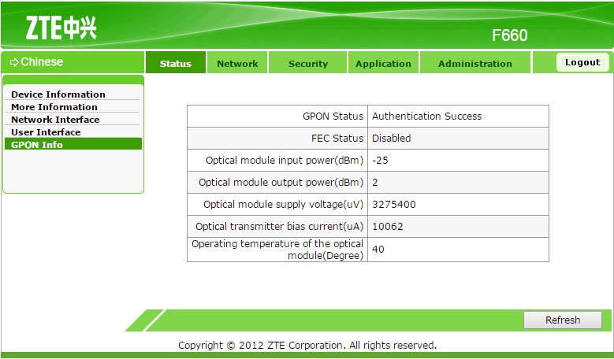Viewport: 614px width, 359px height.
Task: Click 'Optical module output power(dBm)' label
Action: (x=281, y=182)
